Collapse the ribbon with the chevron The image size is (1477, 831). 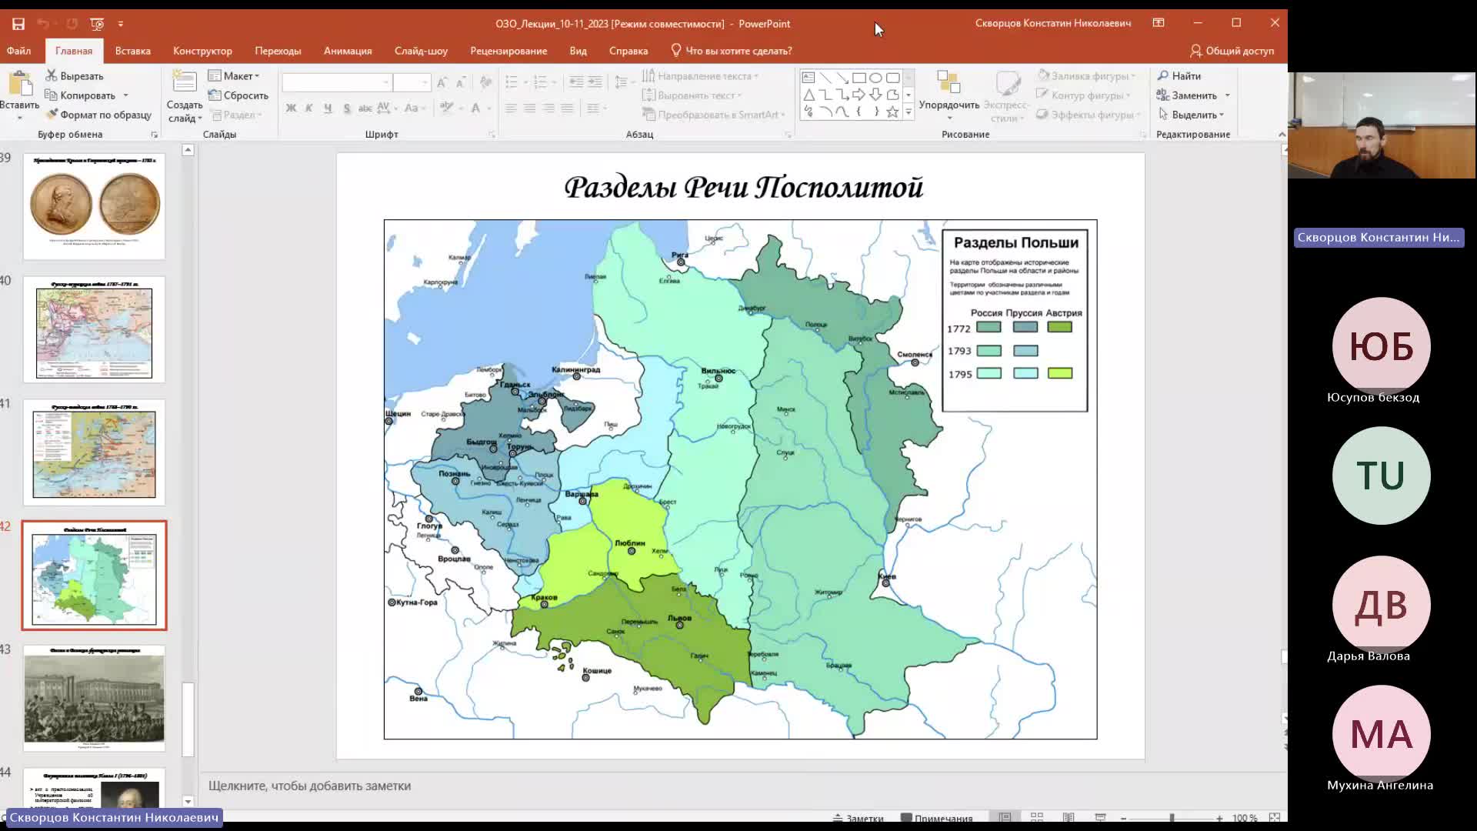pyautogui.click(x=1282, y=135)
